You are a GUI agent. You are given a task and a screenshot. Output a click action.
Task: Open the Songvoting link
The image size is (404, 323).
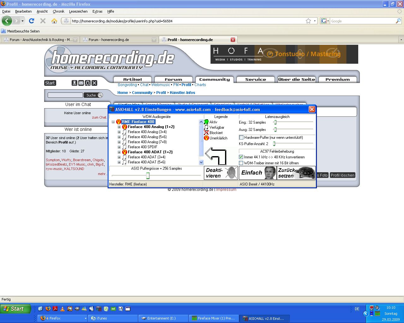tap(127, 85)
